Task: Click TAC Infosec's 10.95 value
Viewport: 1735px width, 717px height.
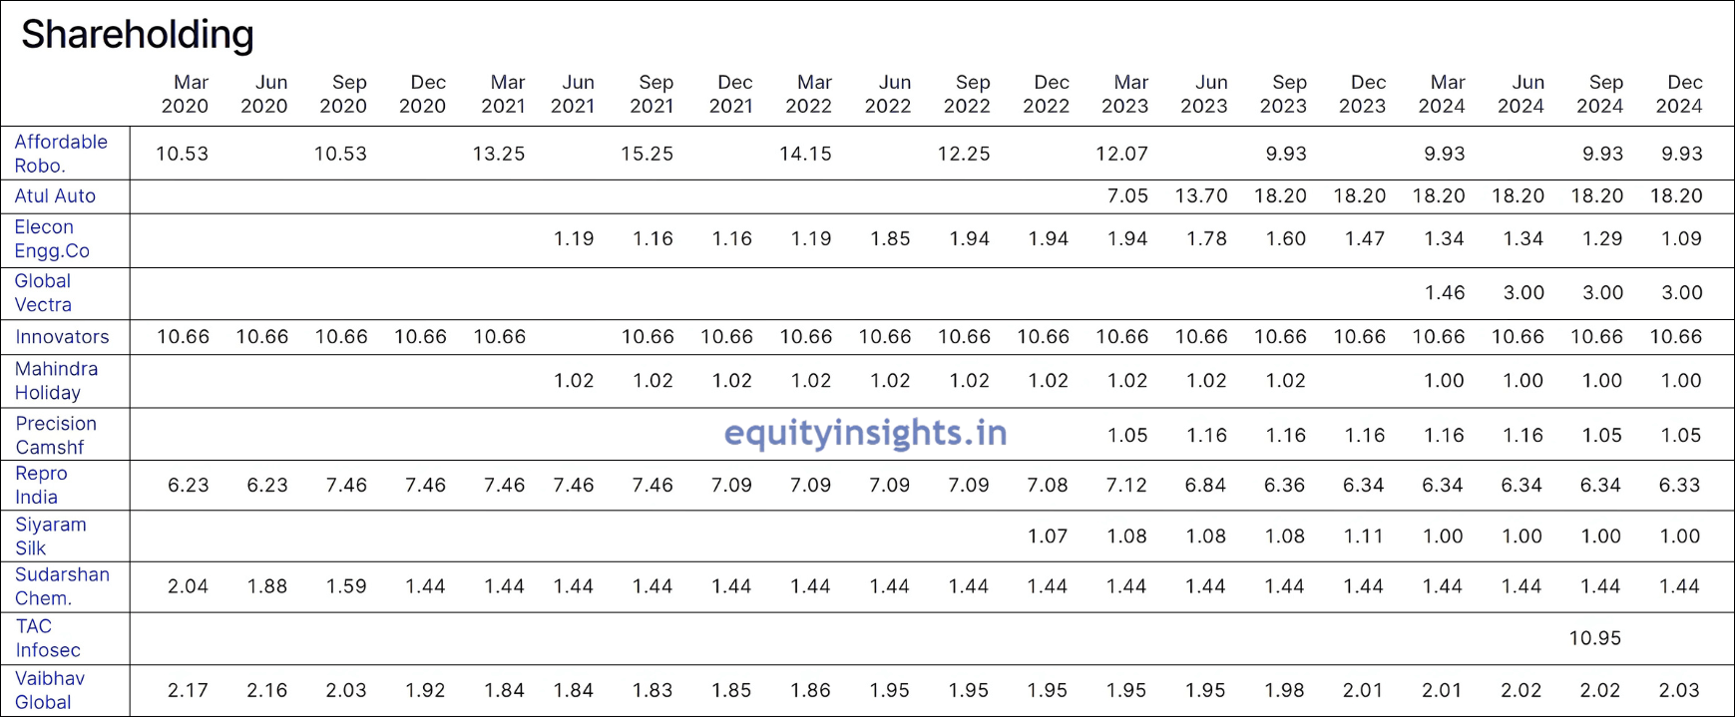Action: click(1594, 638)
